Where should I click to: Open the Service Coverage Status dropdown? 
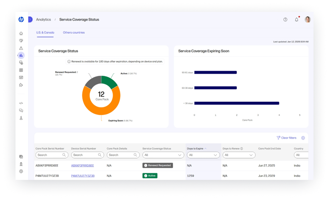163,155
